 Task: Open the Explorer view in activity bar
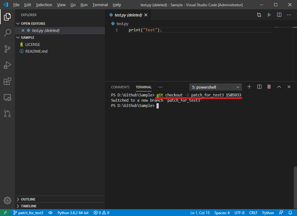[7, 17]
